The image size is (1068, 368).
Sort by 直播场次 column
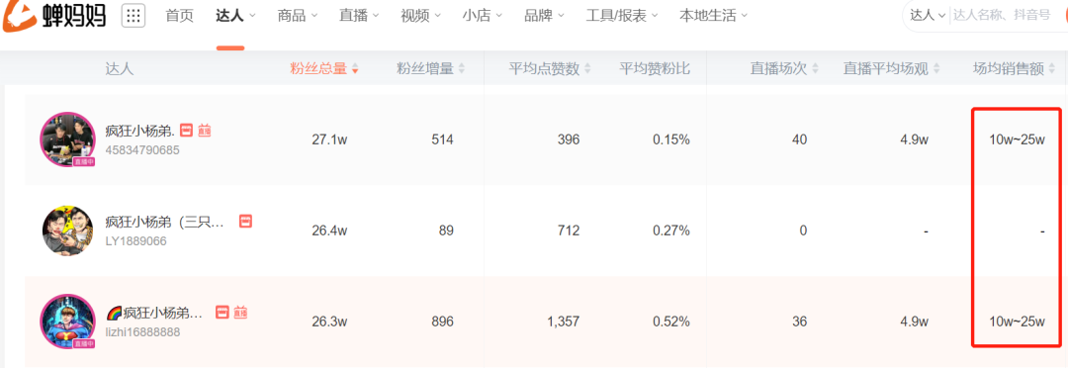click(784, 68)
